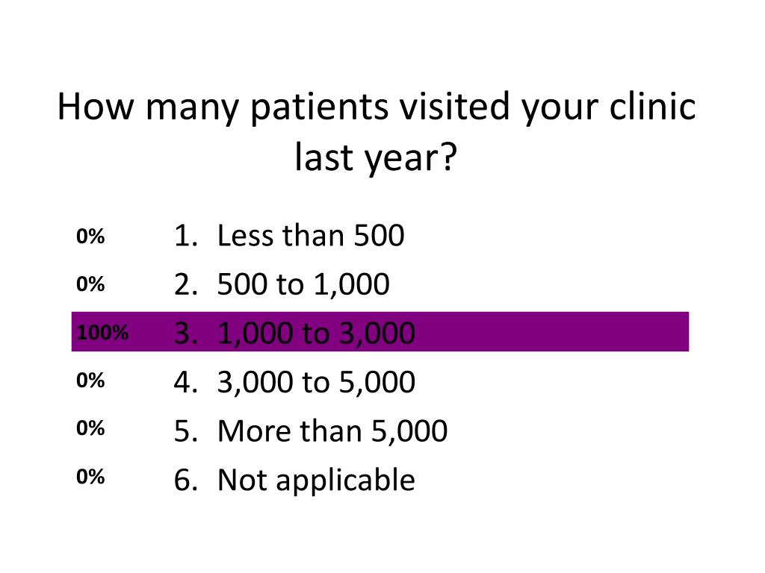Screen dimensions: 765x573
Task: Click the 0% beside 'Less than 500'
Action: 90,237
